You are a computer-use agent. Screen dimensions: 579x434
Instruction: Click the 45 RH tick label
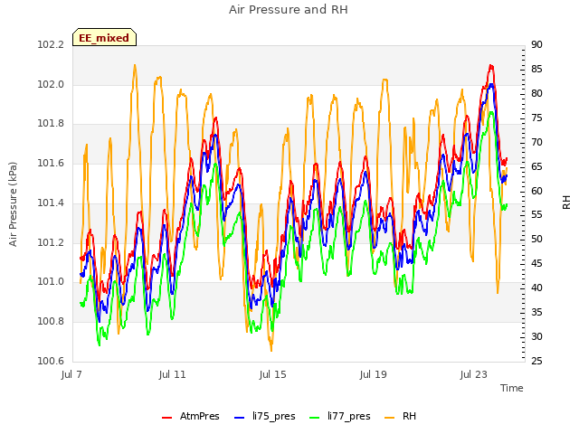[536, 263]
